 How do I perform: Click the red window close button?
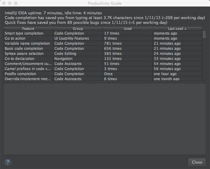[x=4, y=3]
